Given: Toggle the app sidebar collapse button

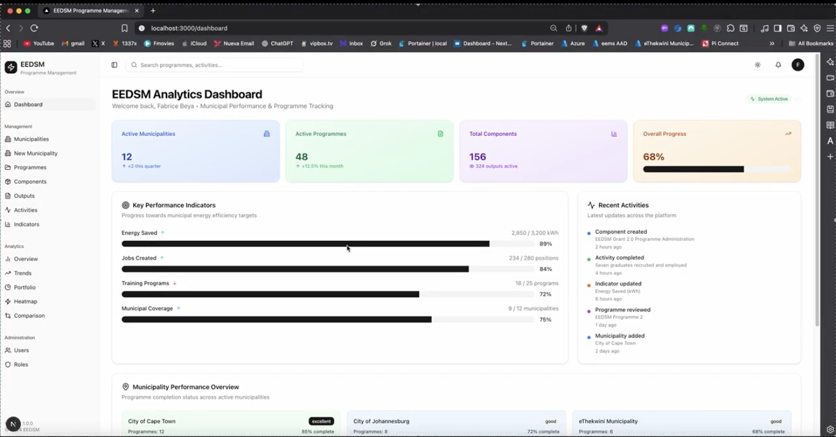Looking at the screenshot, I should (x=115, y=65).
